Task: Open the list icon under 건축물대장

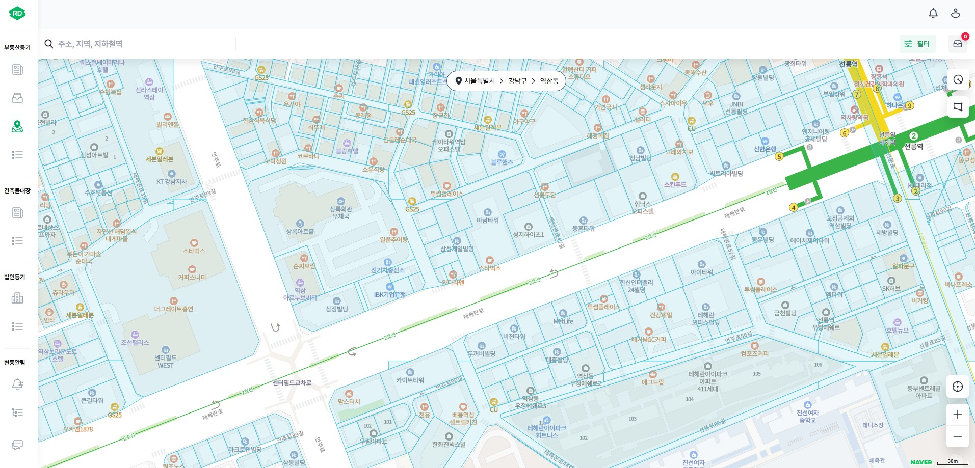Action: point(17,241)
